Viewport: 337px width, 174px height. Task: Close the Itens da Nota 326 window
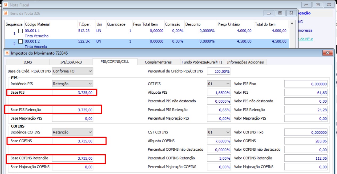click(x=291, y=13)
